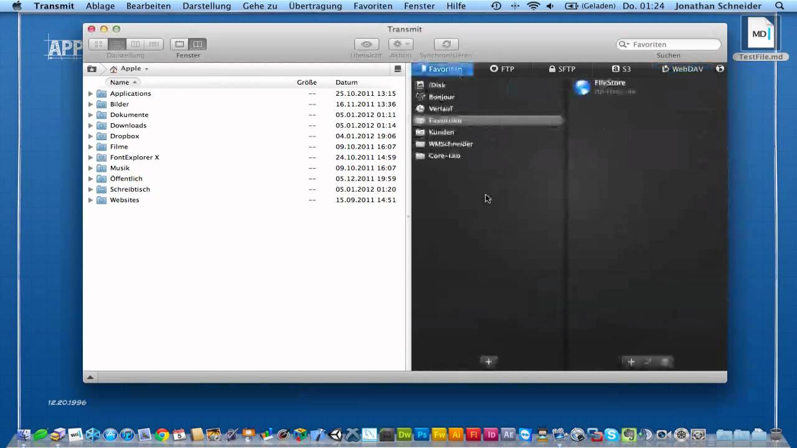
Task: Select dual-pane Fenster layout
Action: click(197, 44)
